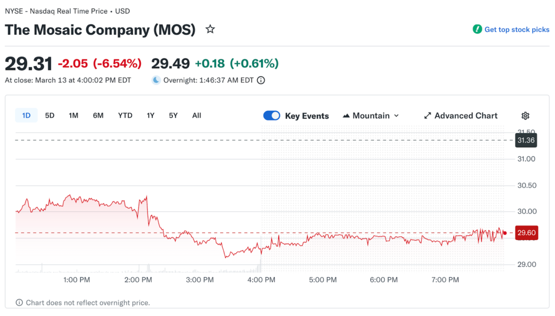The height and width of the screenshot is (316, 555).
Task: Click the Advanced Chart expand arrows icon
Action: (428, 115)
